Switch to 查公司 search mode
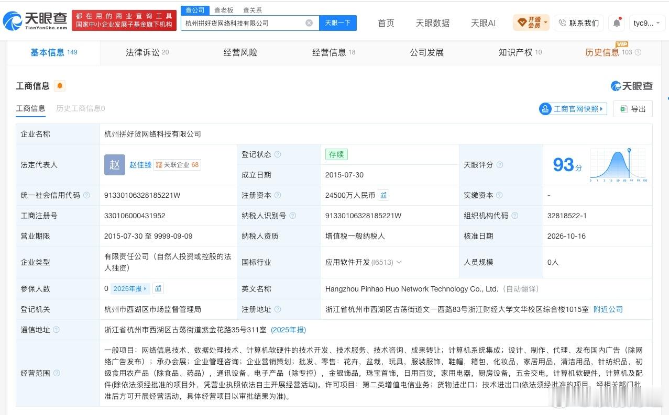The height and width of the screenshot is (415, 669). point(195,10)
